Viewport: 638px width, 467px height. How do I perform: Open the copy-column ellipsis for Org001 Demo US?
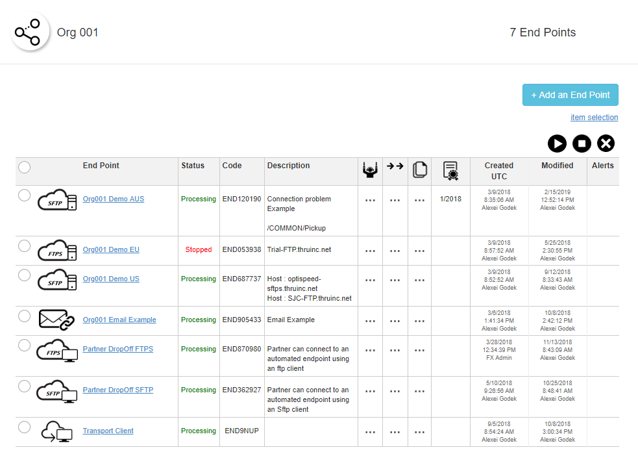tap(419, 281)
